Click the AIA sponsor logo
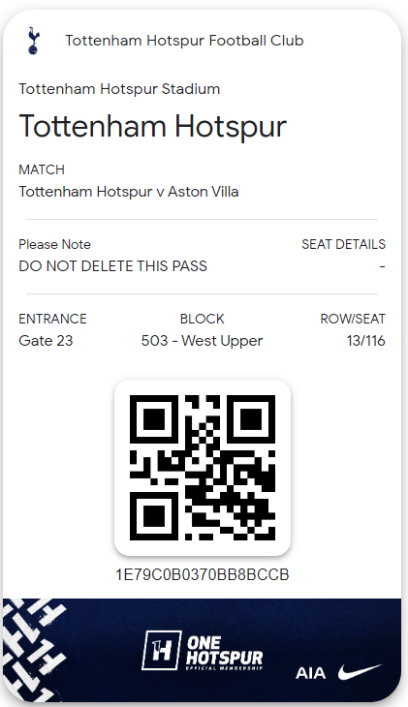 [310, 673]
